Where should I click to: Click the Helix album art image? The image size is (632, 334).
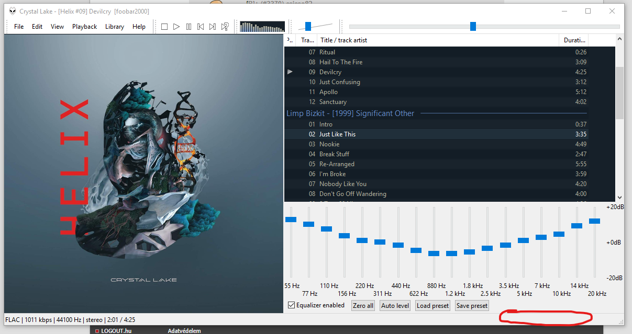143,174
